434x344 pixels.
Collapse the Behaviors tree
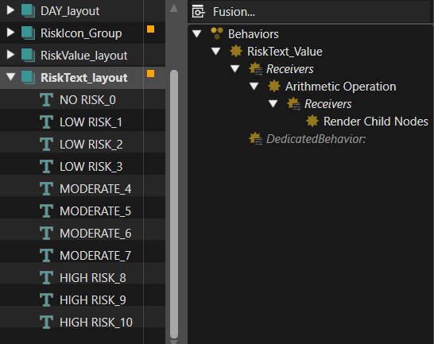[197, 33]
